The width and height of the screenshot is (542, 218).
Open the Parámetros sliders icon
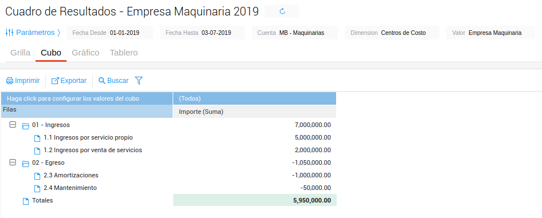click(x=9, y=33)
